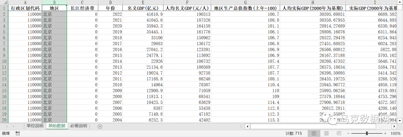Click the 年份 header cell
403x137 pixels.
tap(110, 8)
